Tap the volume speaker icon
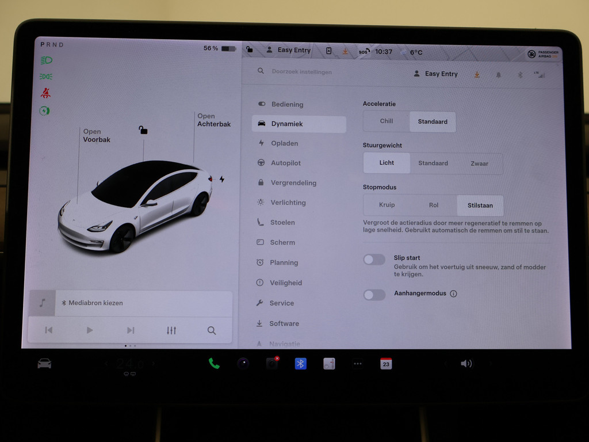 (466, 363)
